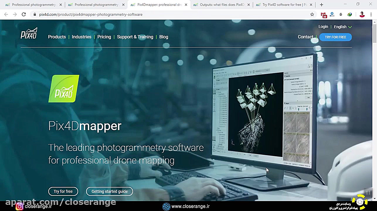Click the scrollbar up arrow
The image size is (377, 211).
coord(375,22)
